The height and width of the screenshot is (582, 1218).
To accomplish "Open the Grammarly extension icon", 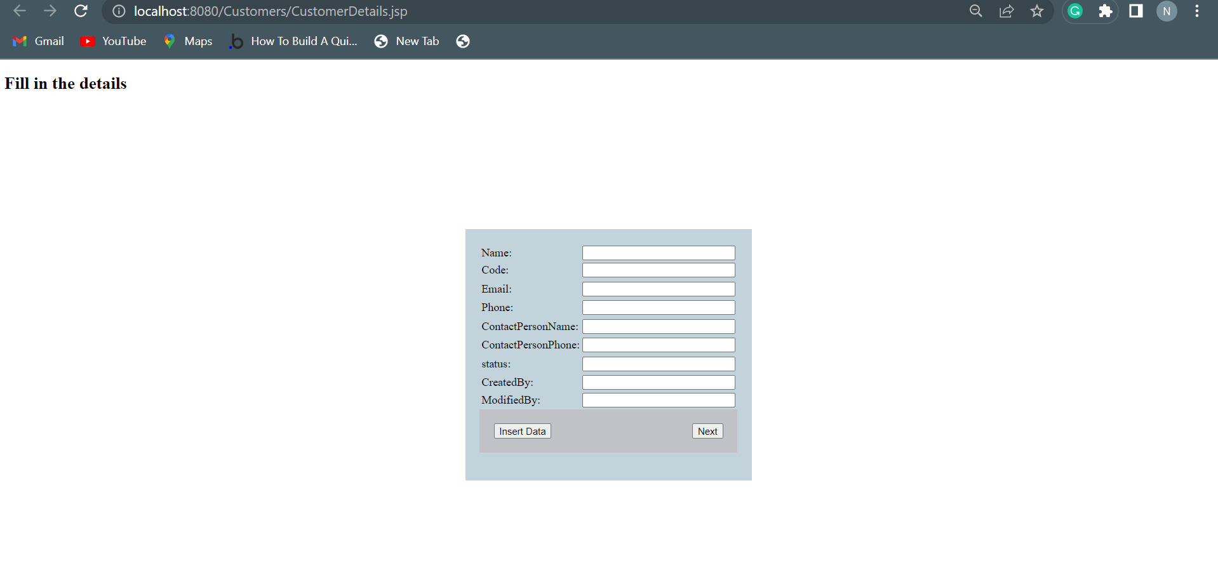I will pyautogui.click(x=1074, y=11).
